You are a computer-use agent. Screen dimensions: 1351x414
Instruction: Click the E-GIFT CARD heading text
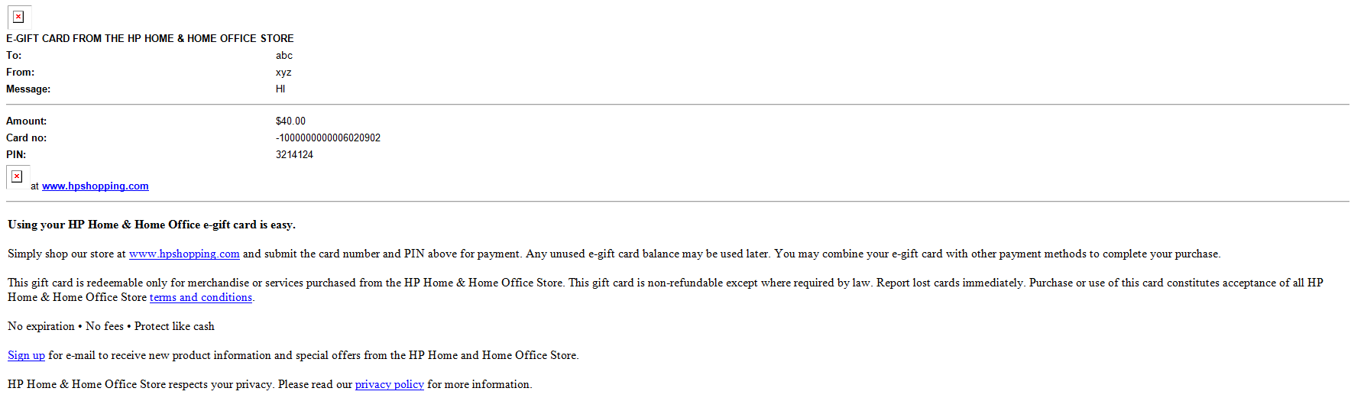pos(150,38)
